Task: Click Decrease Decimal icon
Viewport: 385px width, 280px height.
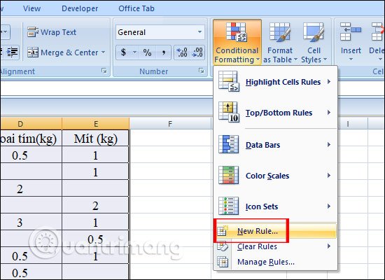Action: tap(197, 52)
